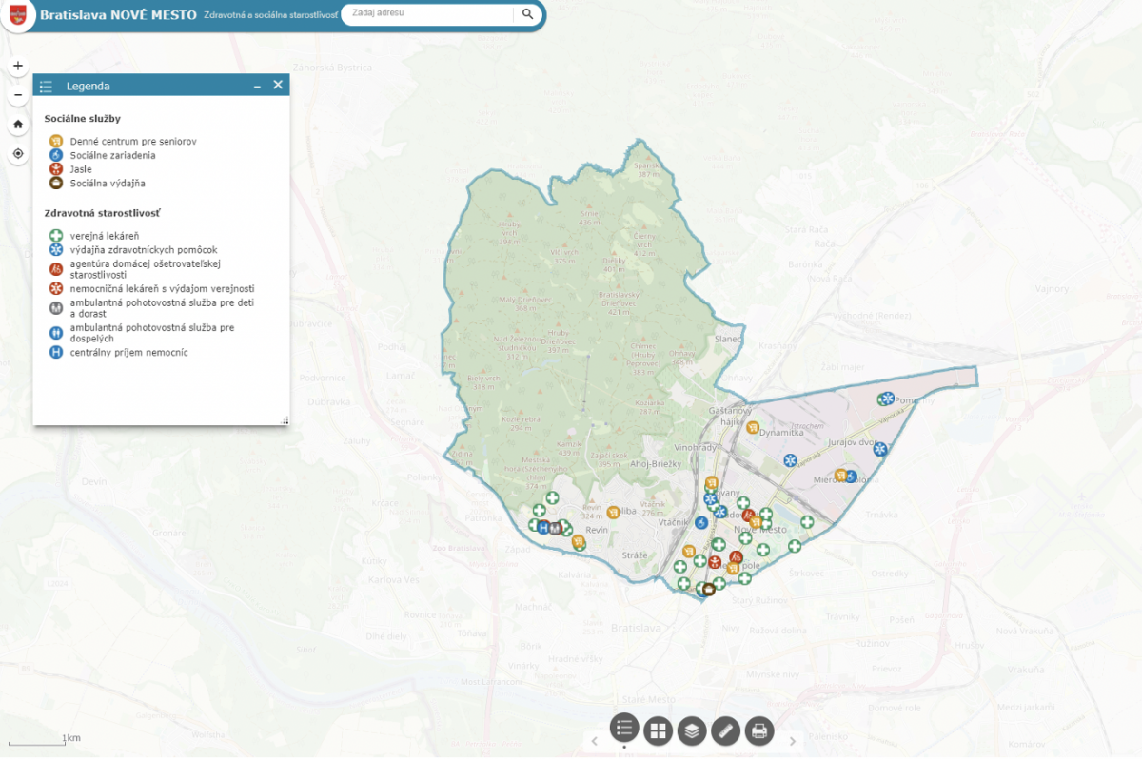Image resolution: width=1142 pixels, height=759 pixels.
Task: Close the Legenda panel
Action: click(x=278, y=85)
